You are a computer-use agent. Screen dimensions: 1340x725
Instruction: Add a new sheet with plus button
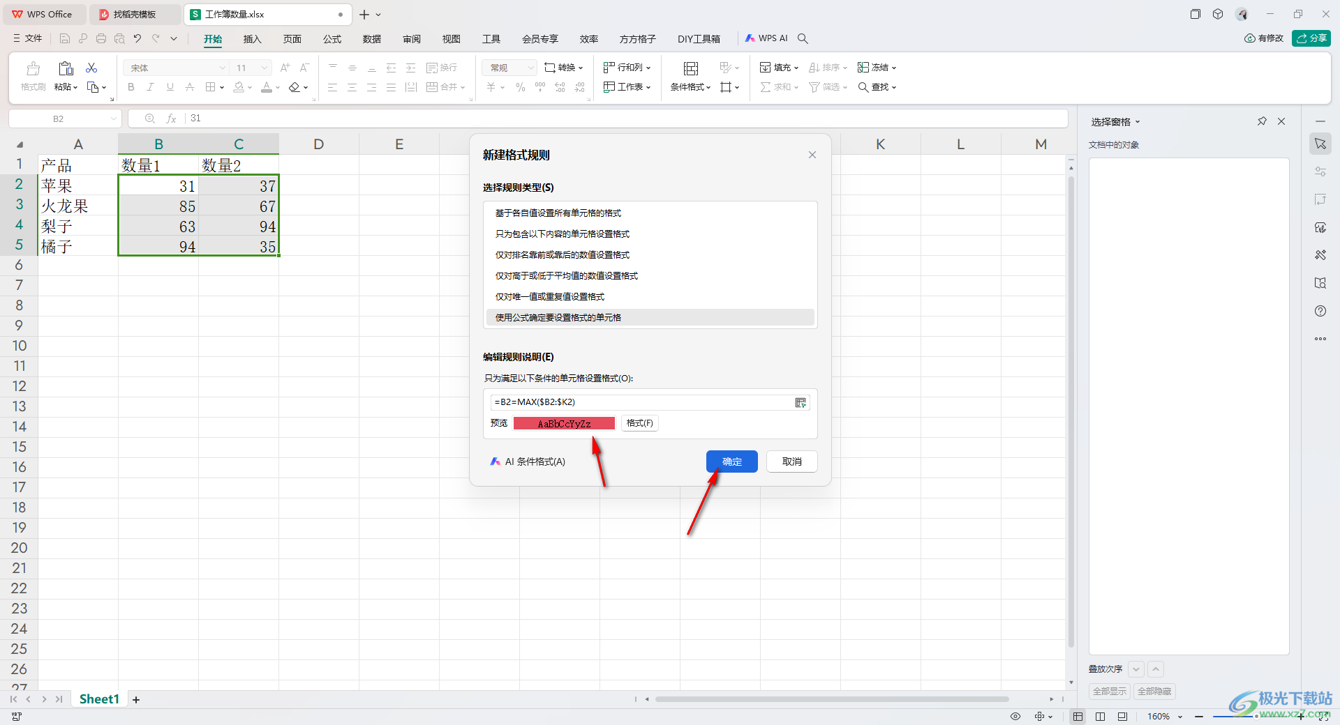click(x=136, y=699)
